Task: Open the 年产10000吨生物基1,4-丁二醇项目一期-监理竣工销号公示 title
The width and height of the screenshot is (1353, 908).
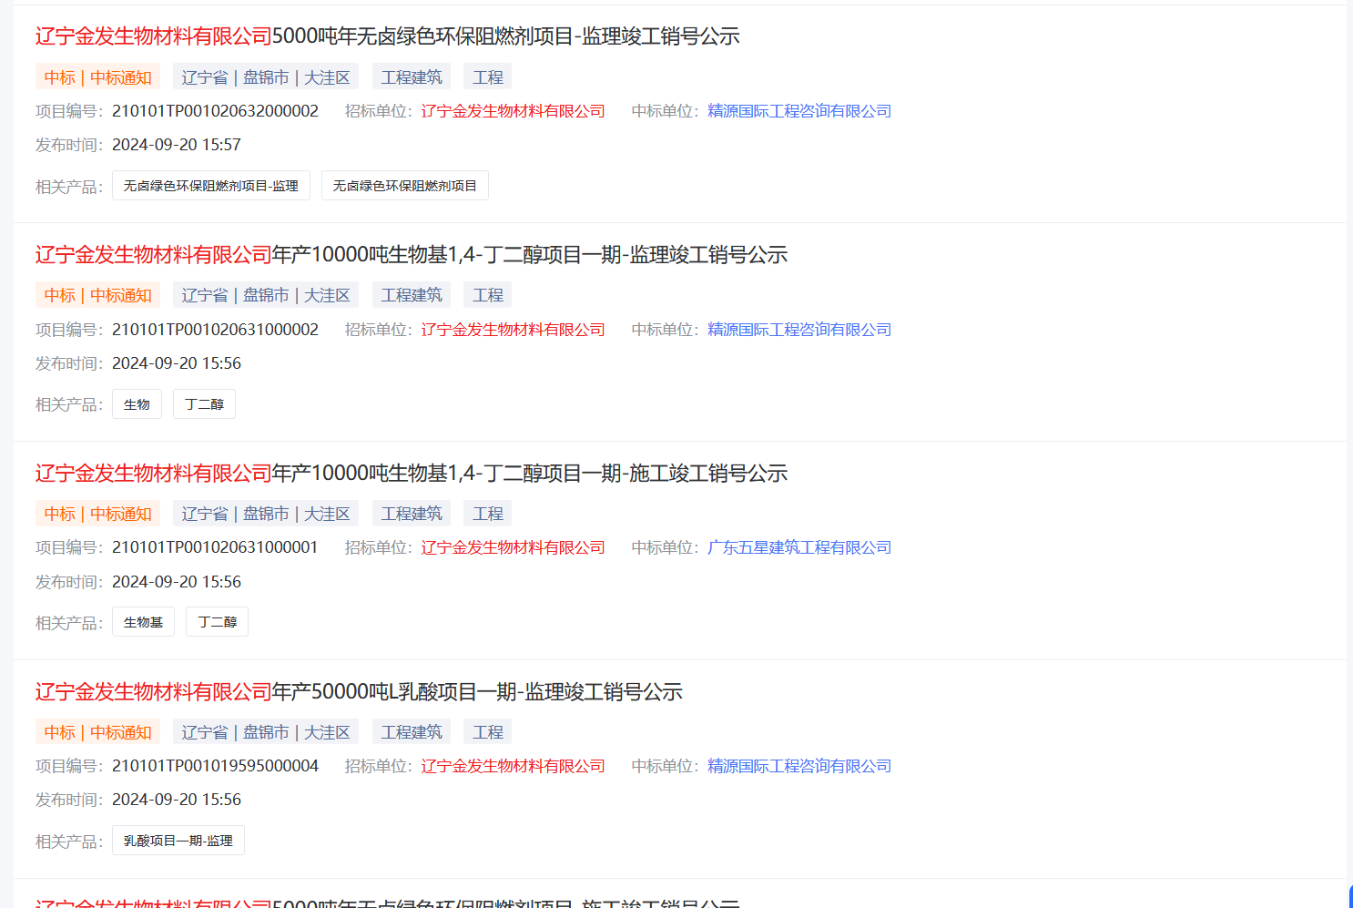Action: tap(412, 255)
